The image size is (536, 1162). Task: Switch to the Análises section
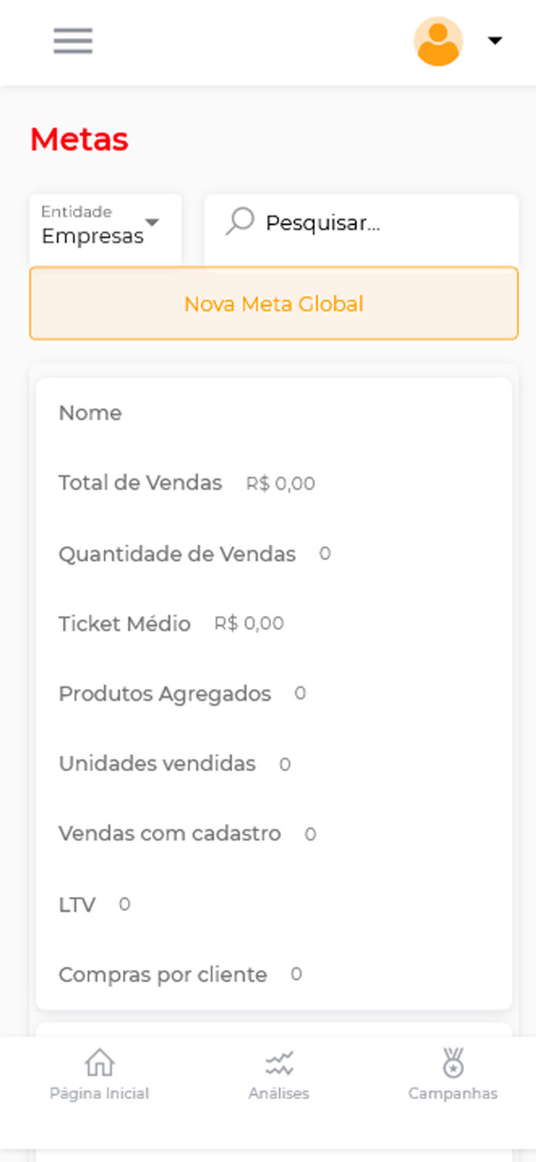pyautogui.click(x=278, y=1075)
